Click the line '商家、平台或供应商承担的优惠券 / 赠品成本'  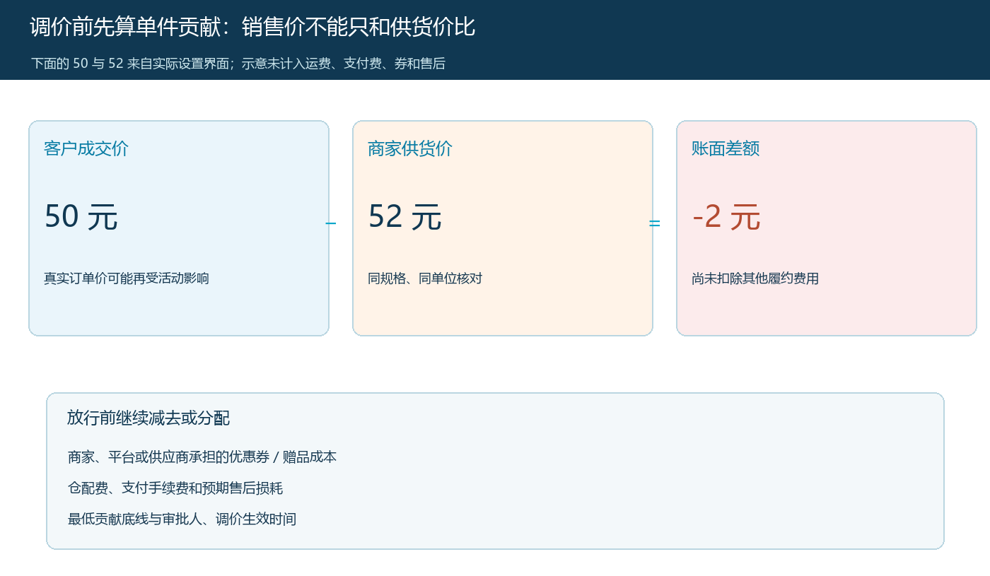click(x=202, y=457)
